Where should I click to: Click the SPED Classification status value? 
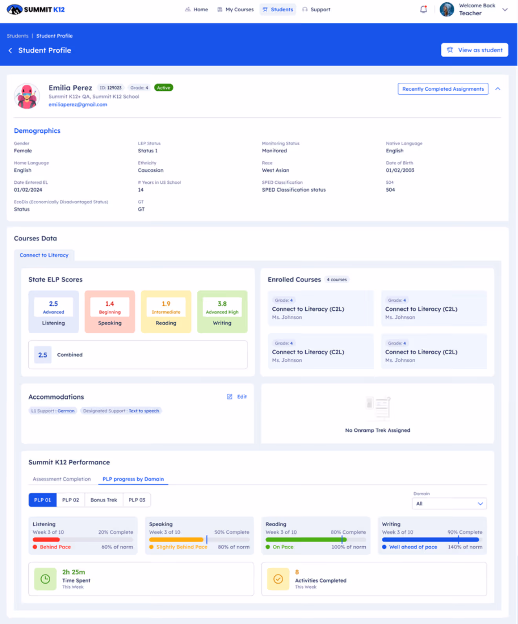click(294, 190)
